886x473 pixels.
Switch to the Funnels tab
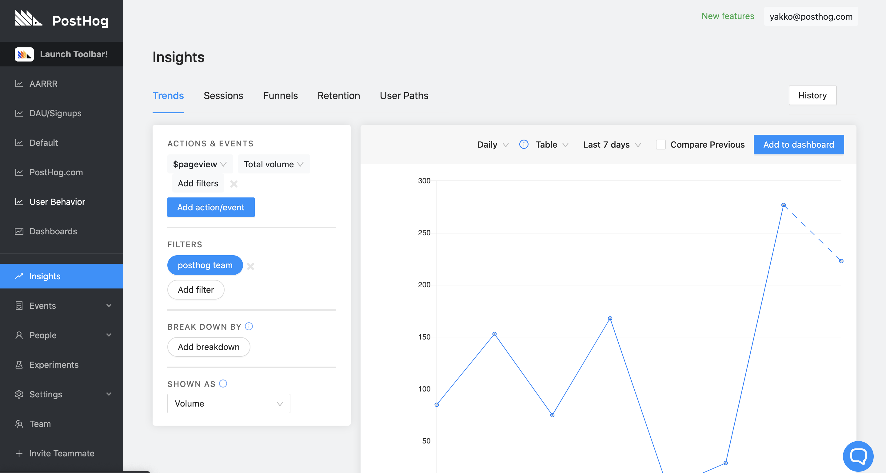(x=280, y=96)
